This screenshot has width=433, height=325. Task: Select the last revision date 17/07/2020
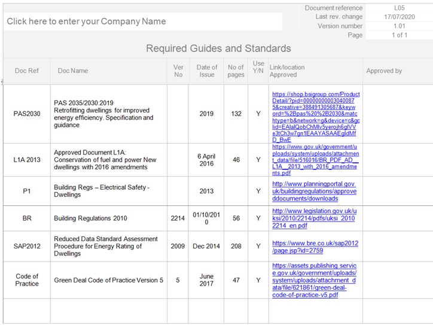[x=399, y=17]
